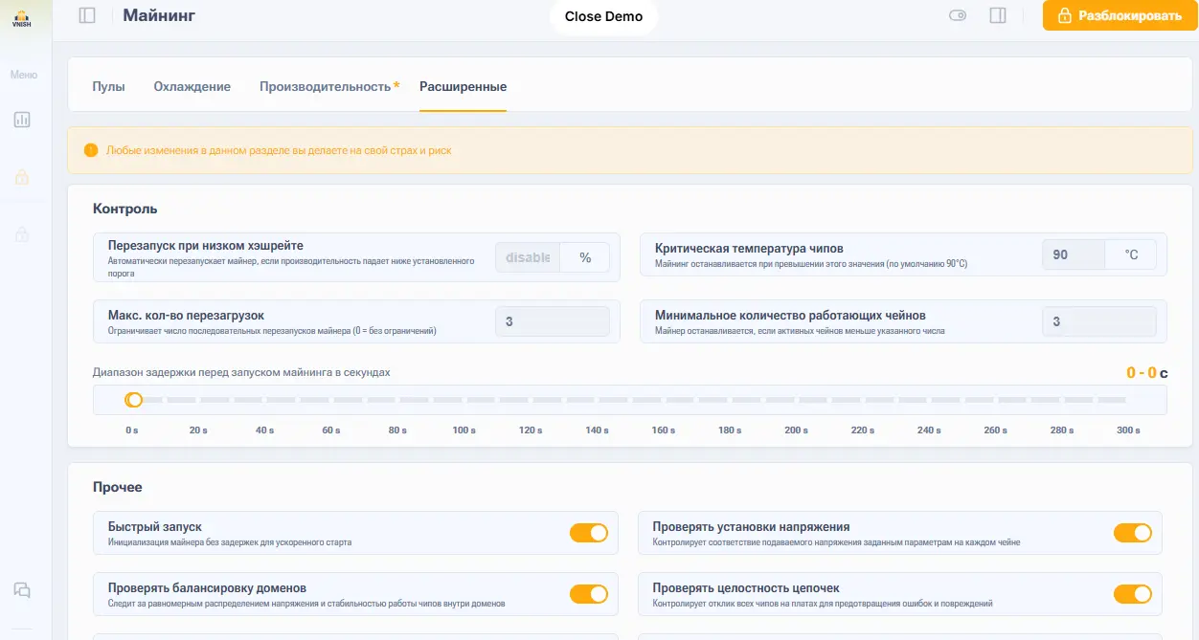Click the Разблокировать button
Image resolution: width=1199 pixels, height=640 pixels.
tap(1119, 15)
